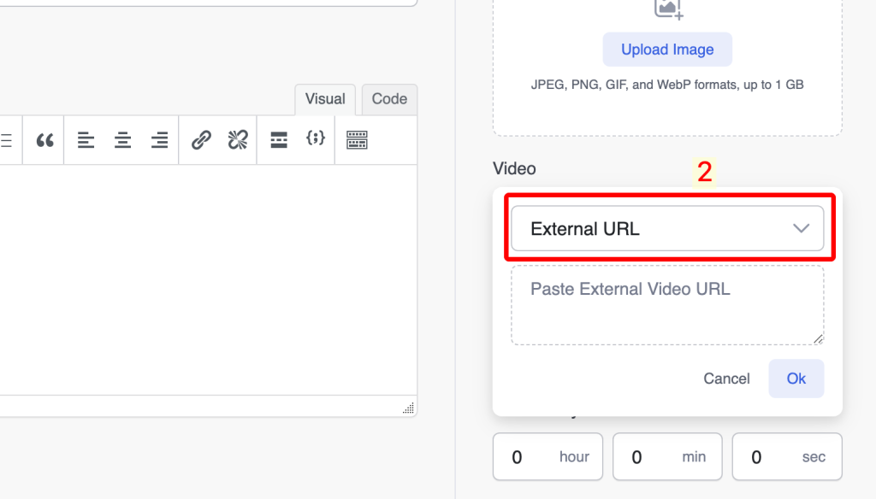Click the blockquote icon in editor toolbar
This screenshot has width=876, height=499.
coord(45,140)
